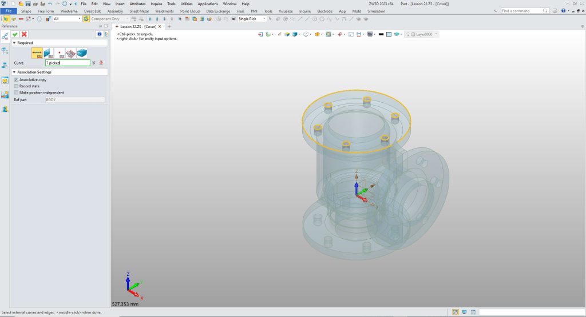Image resolution: width=586 pixels, height=317 pixels.
Task: Select the face reference type icon
Action: pyautogui.click(x=71, y=53)
